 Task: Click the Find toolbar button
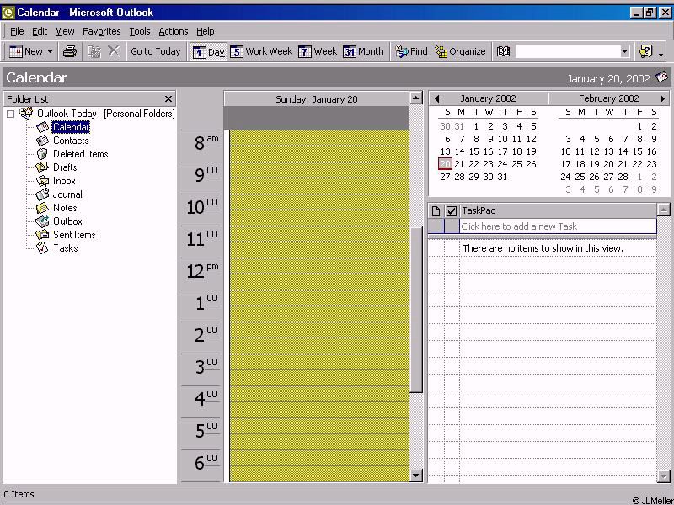coord(411,51)
